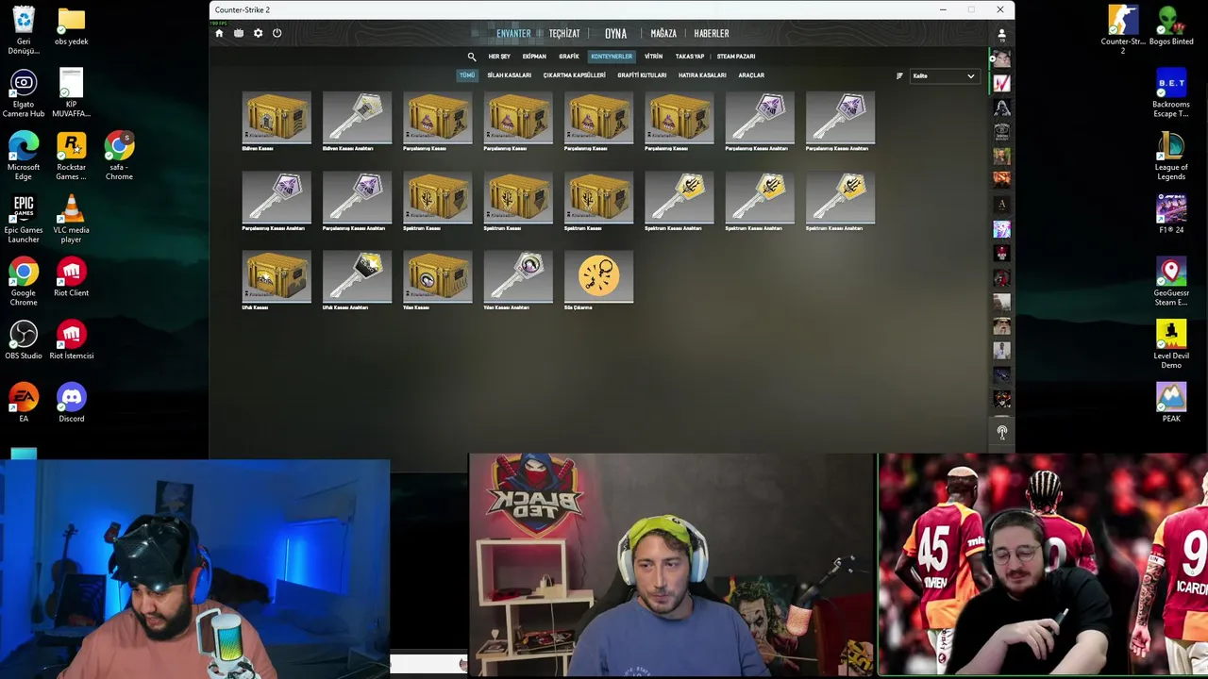The width and height of the screenshot is (1208, 679).
Task: Select the Ufuk Kasası case
Action: pos(277,280)
